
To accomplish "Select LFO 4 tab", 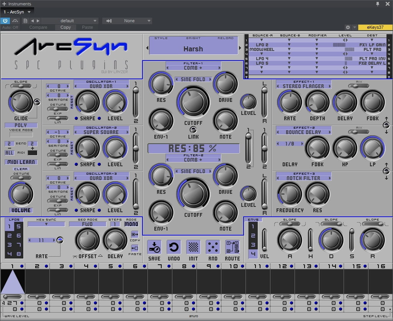I will pos(10,254).
